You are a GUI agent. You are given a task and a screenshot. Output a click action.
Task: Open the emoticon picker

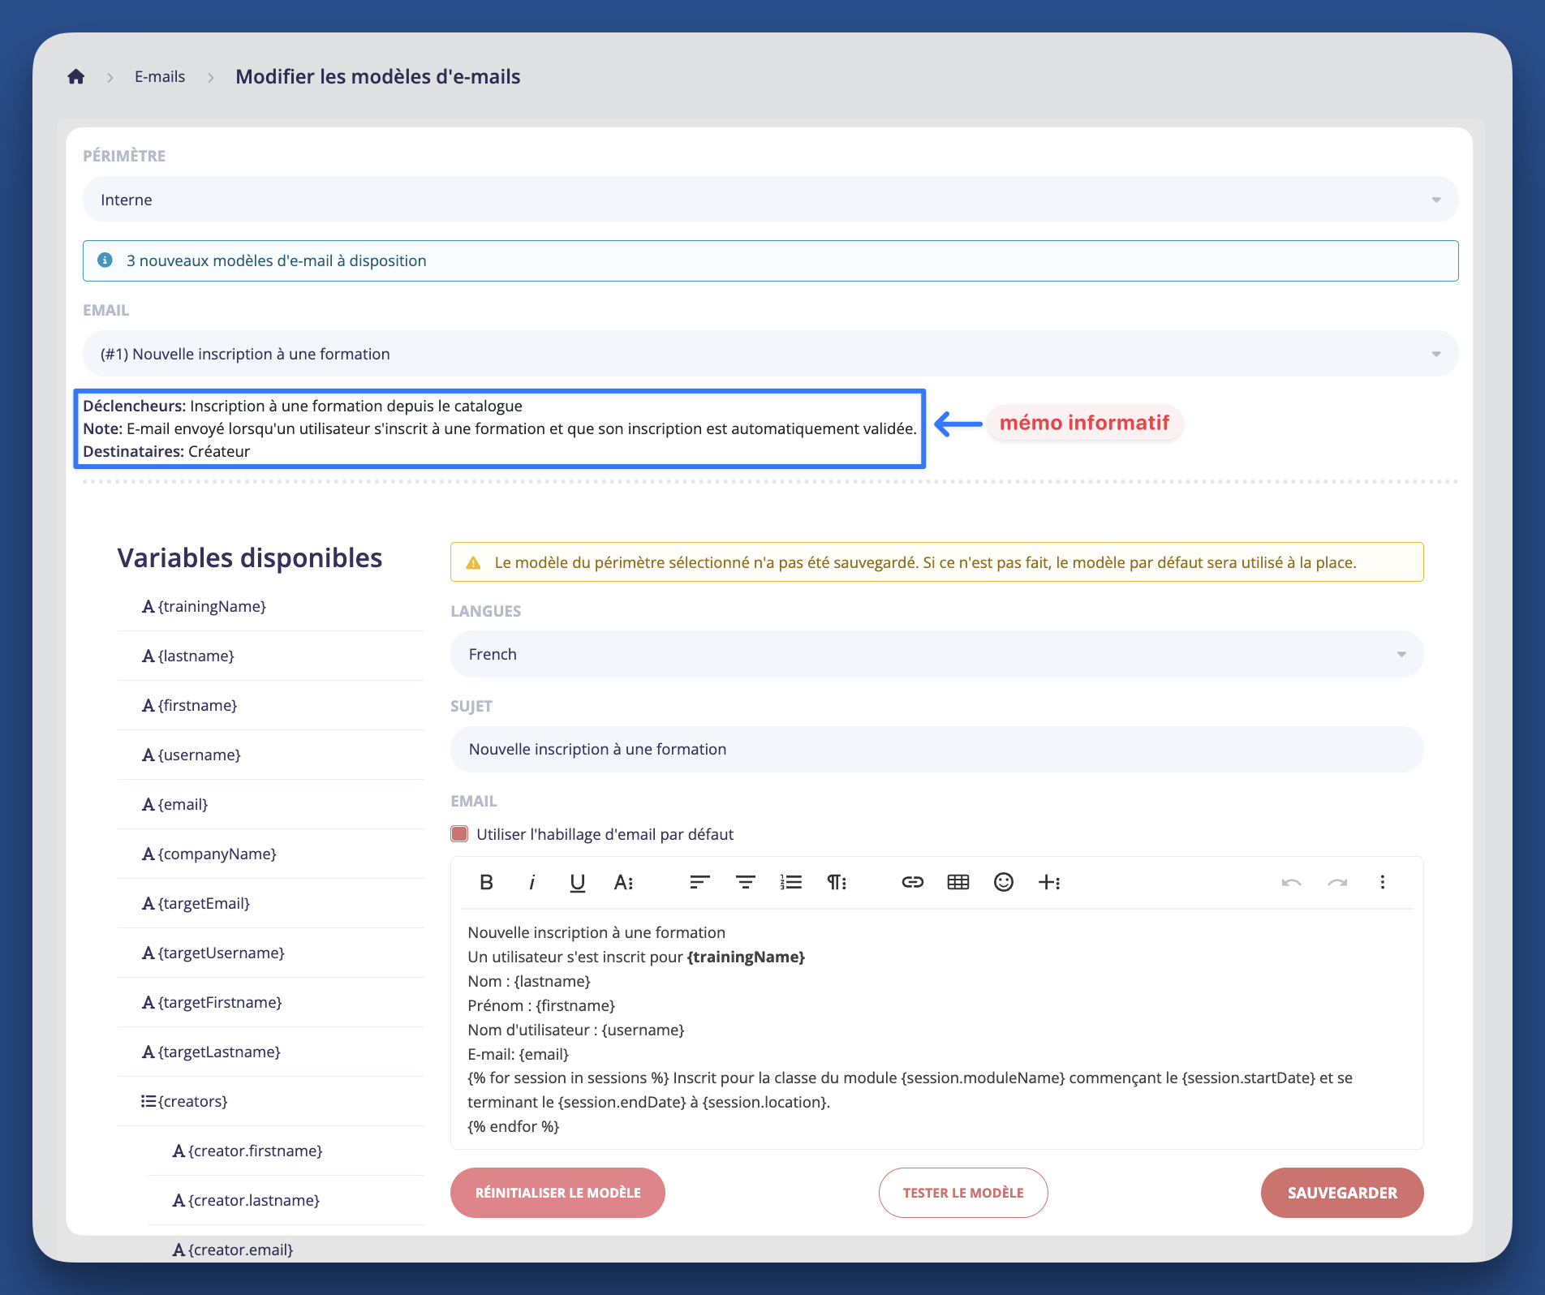[1004, 882]
